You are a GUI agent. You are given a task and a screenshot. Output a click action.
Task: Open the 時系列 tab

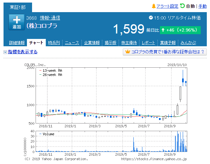coord(54,43)
